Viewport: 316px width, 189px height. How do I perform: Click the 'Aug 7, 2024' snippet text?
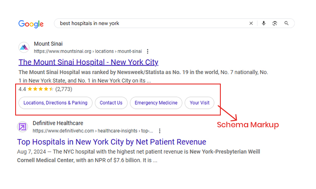click(x=32, y=152)
